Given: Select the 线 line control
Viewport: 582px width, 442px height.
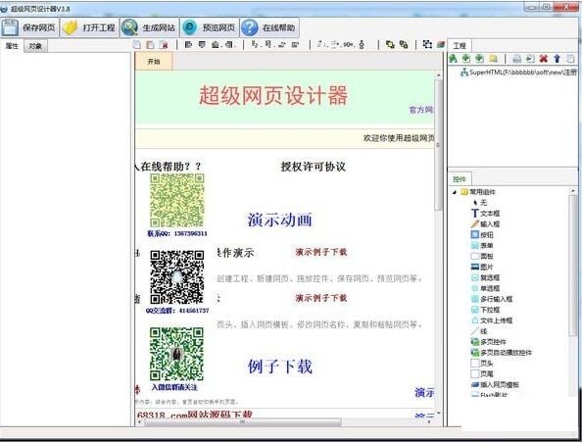Looking at the screenshot, I should click(479, 331).
